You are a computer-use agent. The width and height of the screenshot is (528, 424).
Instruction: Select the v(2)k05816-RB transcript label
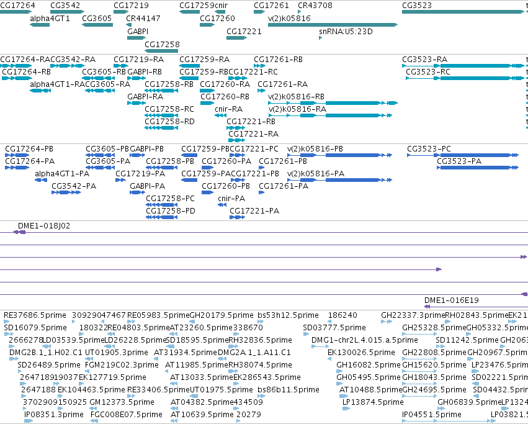tap(297, 97)
